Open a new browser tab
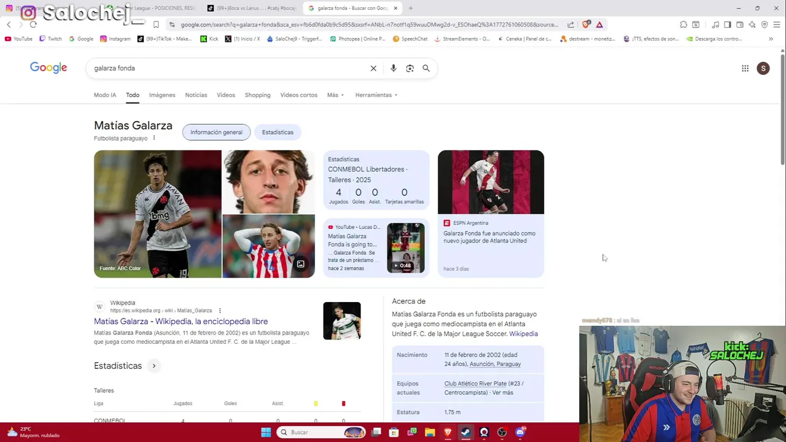This screenshot has width=786, height=442. (411, 8)
